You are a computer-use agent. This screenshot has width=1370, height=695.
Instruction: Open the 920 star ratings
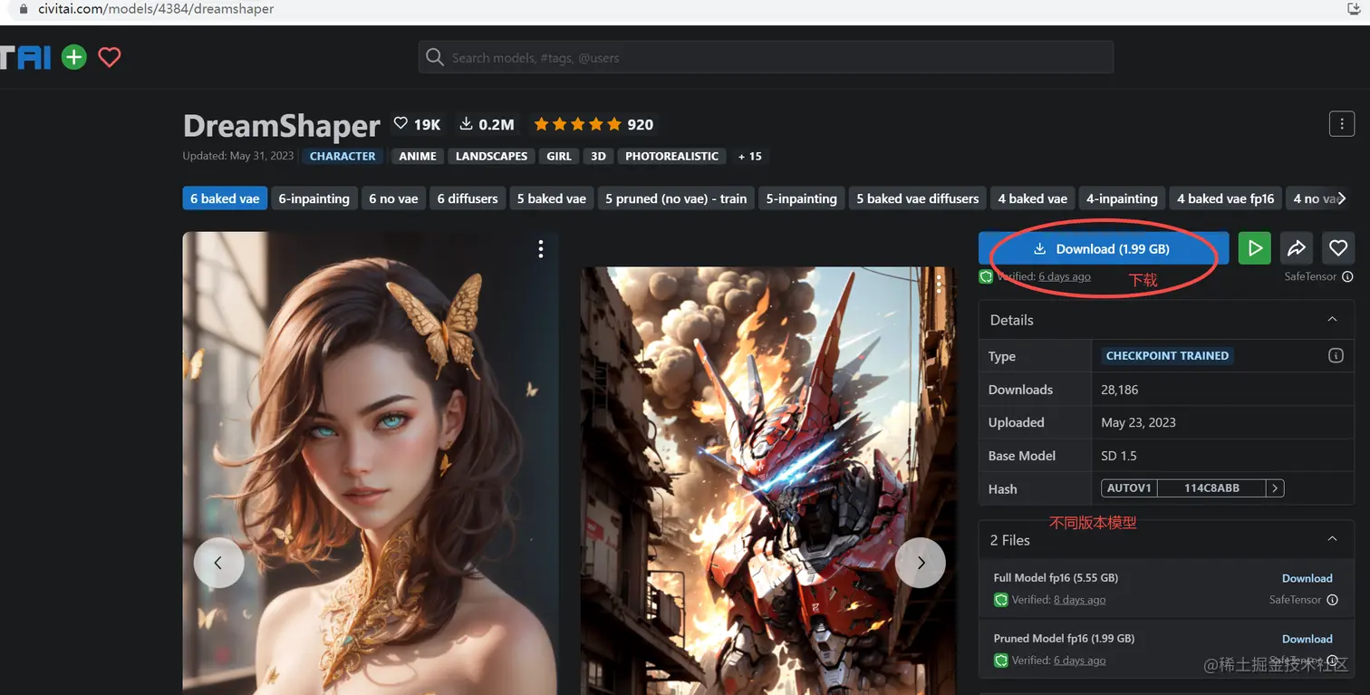pyautogui.click(x=593, y=124)
